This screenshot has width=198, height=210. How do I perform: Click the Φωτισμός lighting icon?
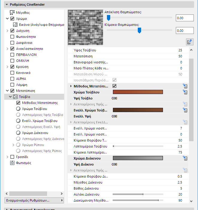[12, 163]
